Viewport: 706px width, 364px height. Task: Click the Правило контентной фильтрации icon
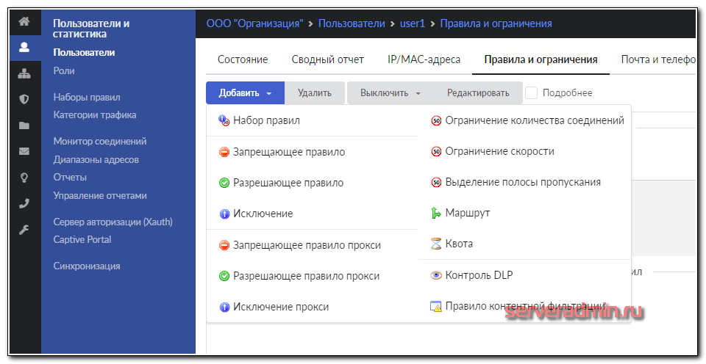coord(436,307)
